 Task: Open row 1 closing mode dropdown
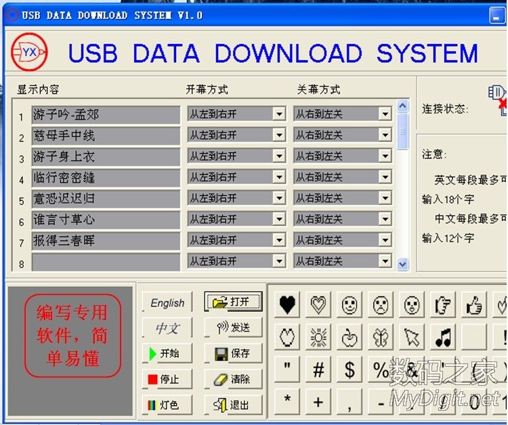385,114
